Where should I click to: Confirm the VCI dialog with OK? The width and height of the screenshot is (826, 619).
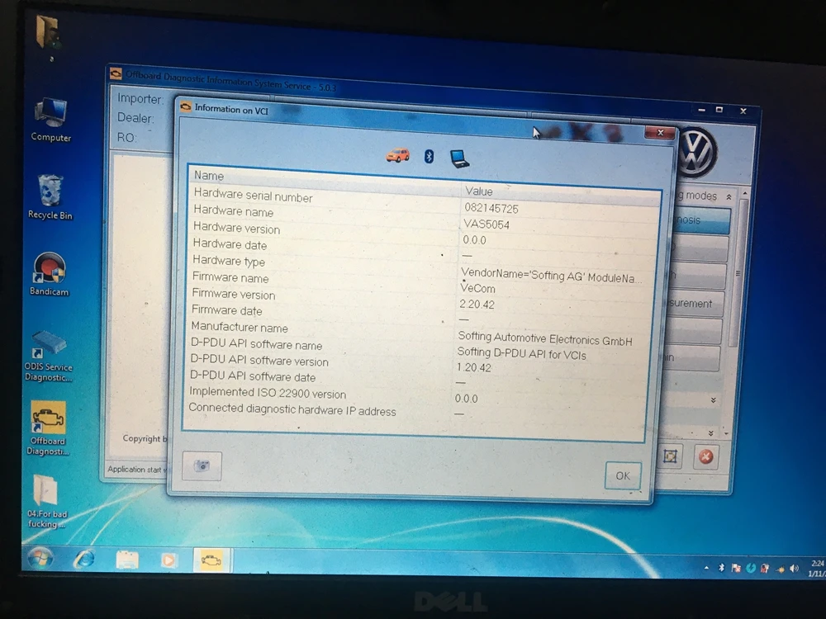(x=623, y=476)
